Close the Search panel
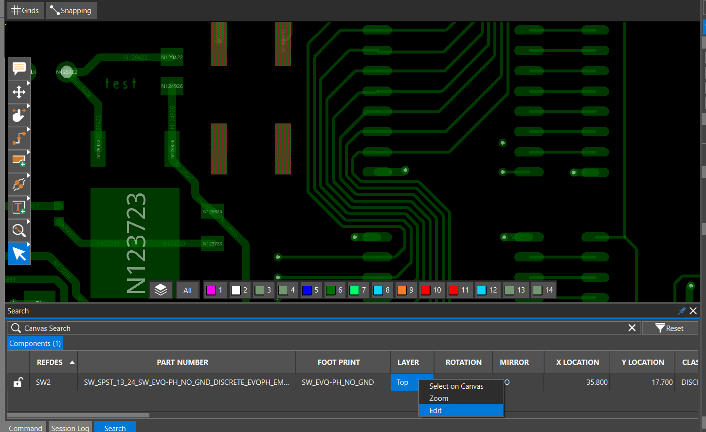 [693, 311]
